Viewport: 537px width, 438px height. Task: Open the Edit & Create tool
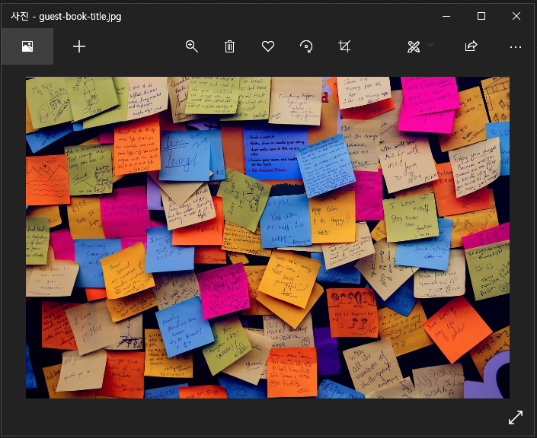414,46
